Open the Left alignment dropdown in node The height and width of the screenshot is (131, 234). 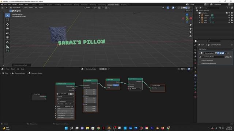65,99
